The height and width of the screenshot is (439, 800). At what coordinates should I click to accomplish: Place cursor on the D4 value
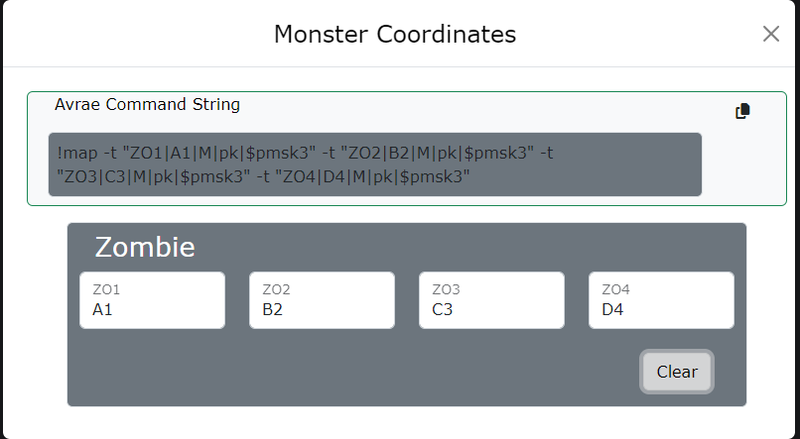tap(612, 309)
